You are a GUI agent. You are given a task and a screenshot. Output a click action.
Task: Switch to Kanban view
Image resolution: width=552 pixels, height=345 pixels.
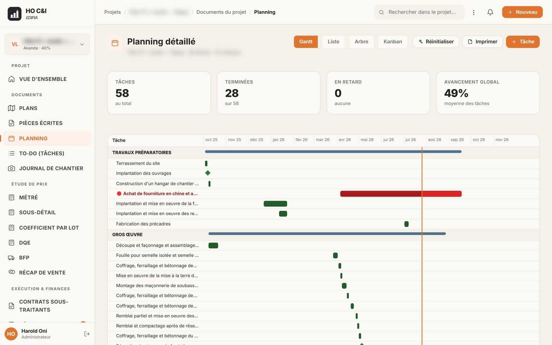[x=393, y=42]
